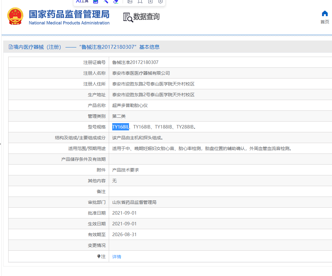Click the 注册证编号 row label

click(x=95, y=62)
